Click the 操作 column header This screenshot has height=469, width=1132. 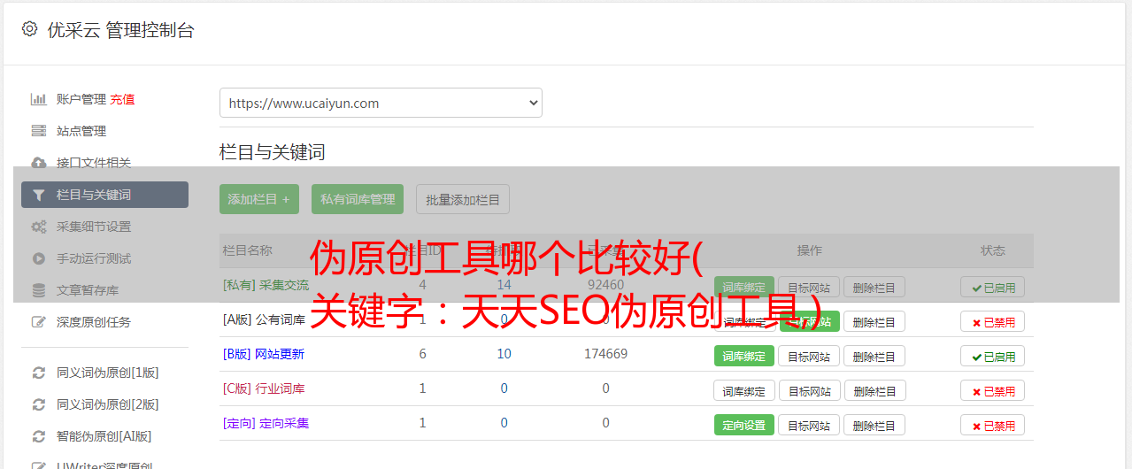[x=809, y=250]
